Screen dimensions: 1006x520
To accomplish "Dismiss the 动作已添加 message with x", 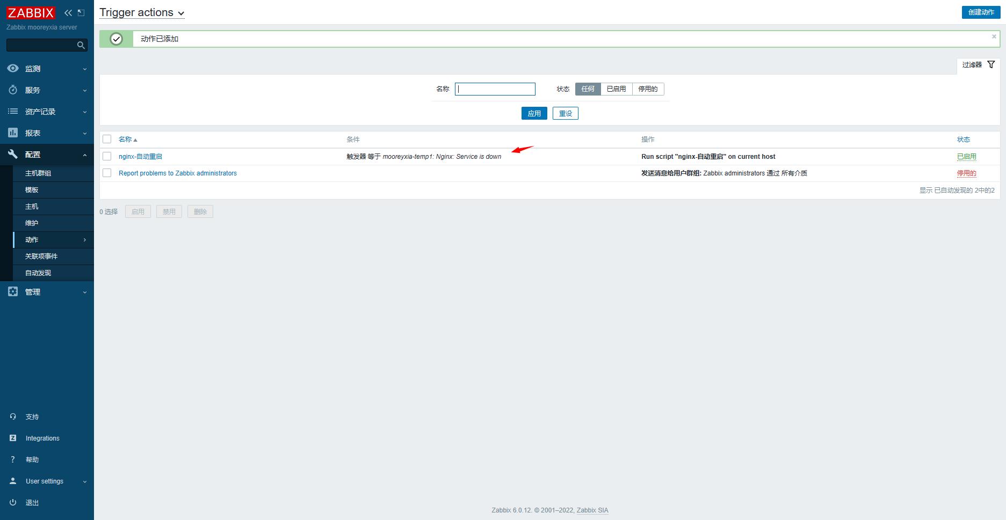I will (994, 36).
